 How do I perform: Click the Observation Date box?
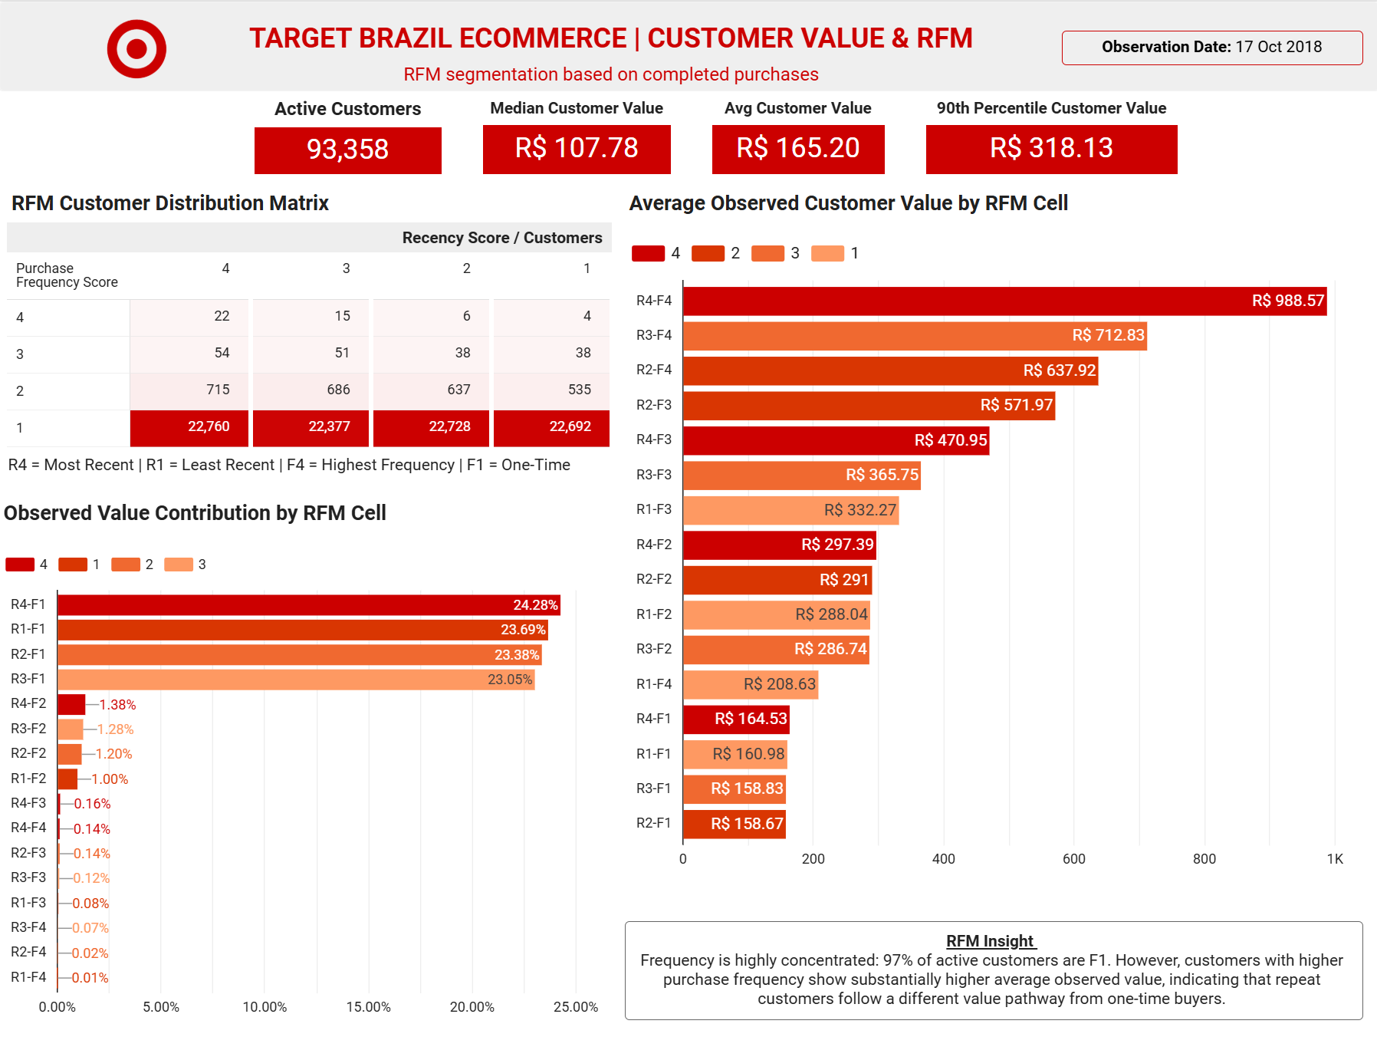[1211, 48]
